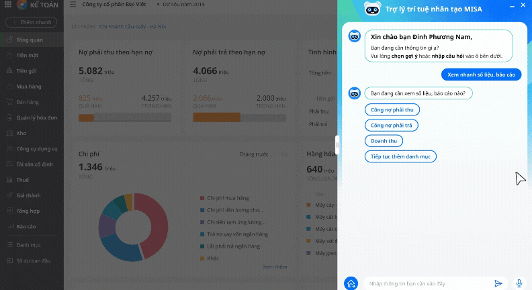The height and width of the screenshot is (290, 532).
Task: Click the red Chi phí mua hàng legend swatch
Action: tap(202, 198)
